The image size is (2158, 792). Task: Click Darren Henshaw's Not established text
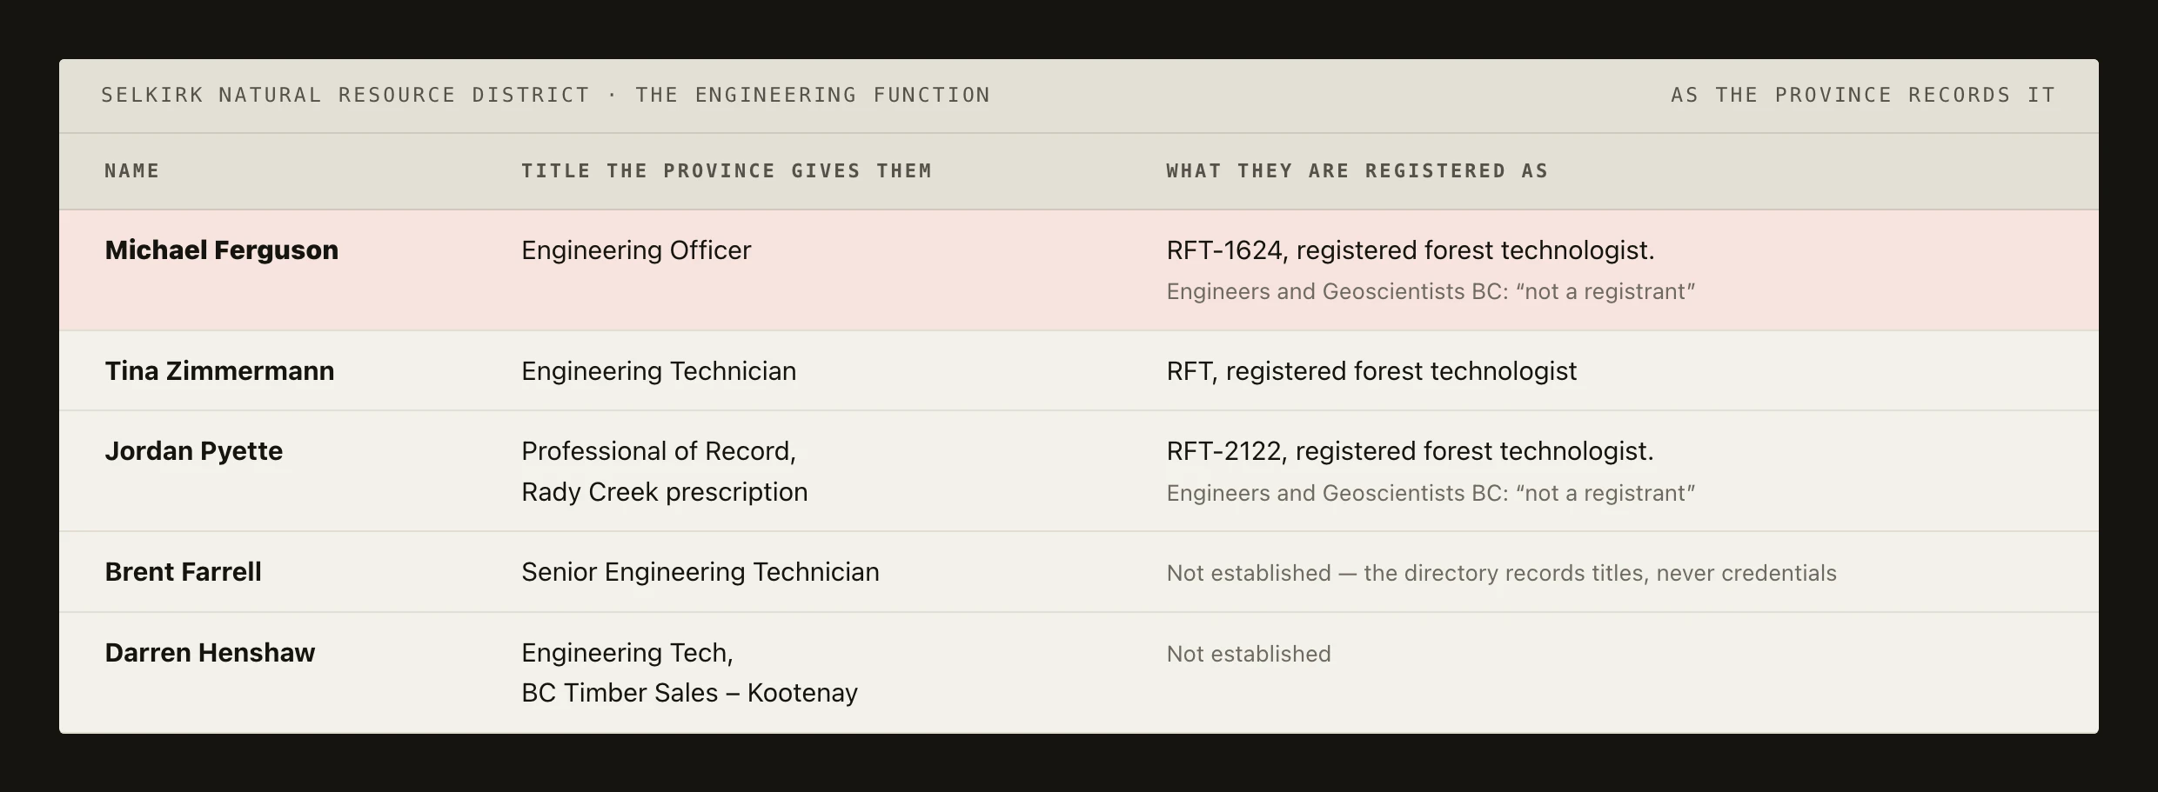tap(1248, 654)
